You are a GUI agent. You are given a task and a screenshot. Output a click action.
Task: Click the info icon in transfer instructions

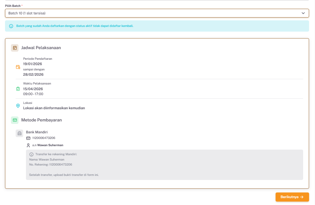(31, 154)
